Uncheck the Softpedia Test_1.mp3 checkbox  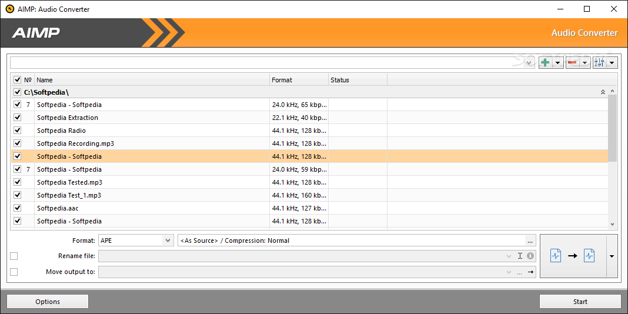pos(17,195)
